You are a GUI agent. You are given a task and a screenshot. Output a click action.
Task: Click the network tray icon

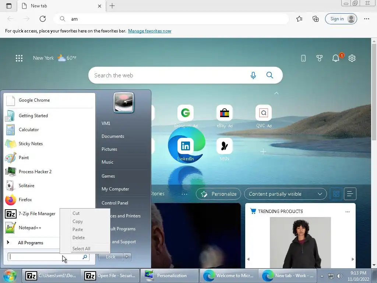tap(331, 276)
